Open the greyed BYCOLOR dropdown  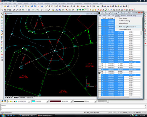[x=108, y=101]
